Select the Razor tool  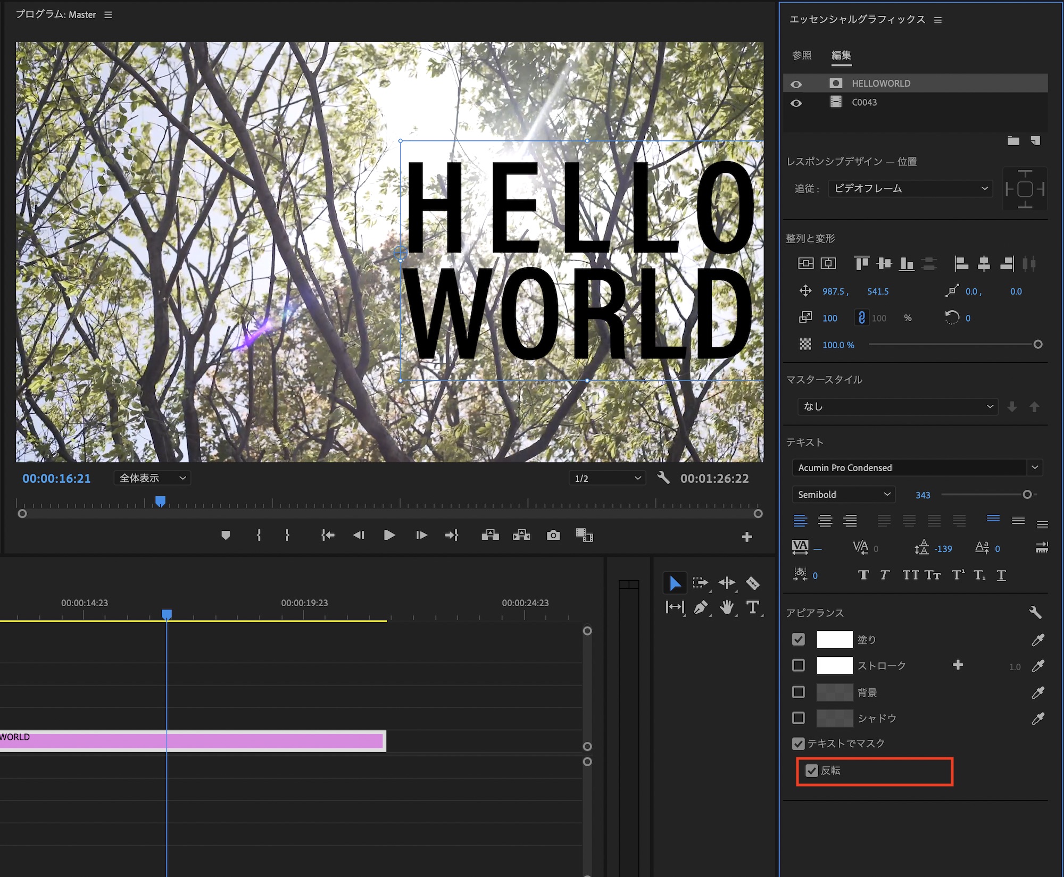[752, 583]
